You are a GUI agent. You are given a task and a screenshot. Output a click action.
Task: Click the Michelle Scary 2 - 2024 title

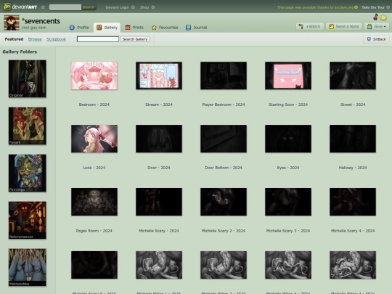[224, 231]
